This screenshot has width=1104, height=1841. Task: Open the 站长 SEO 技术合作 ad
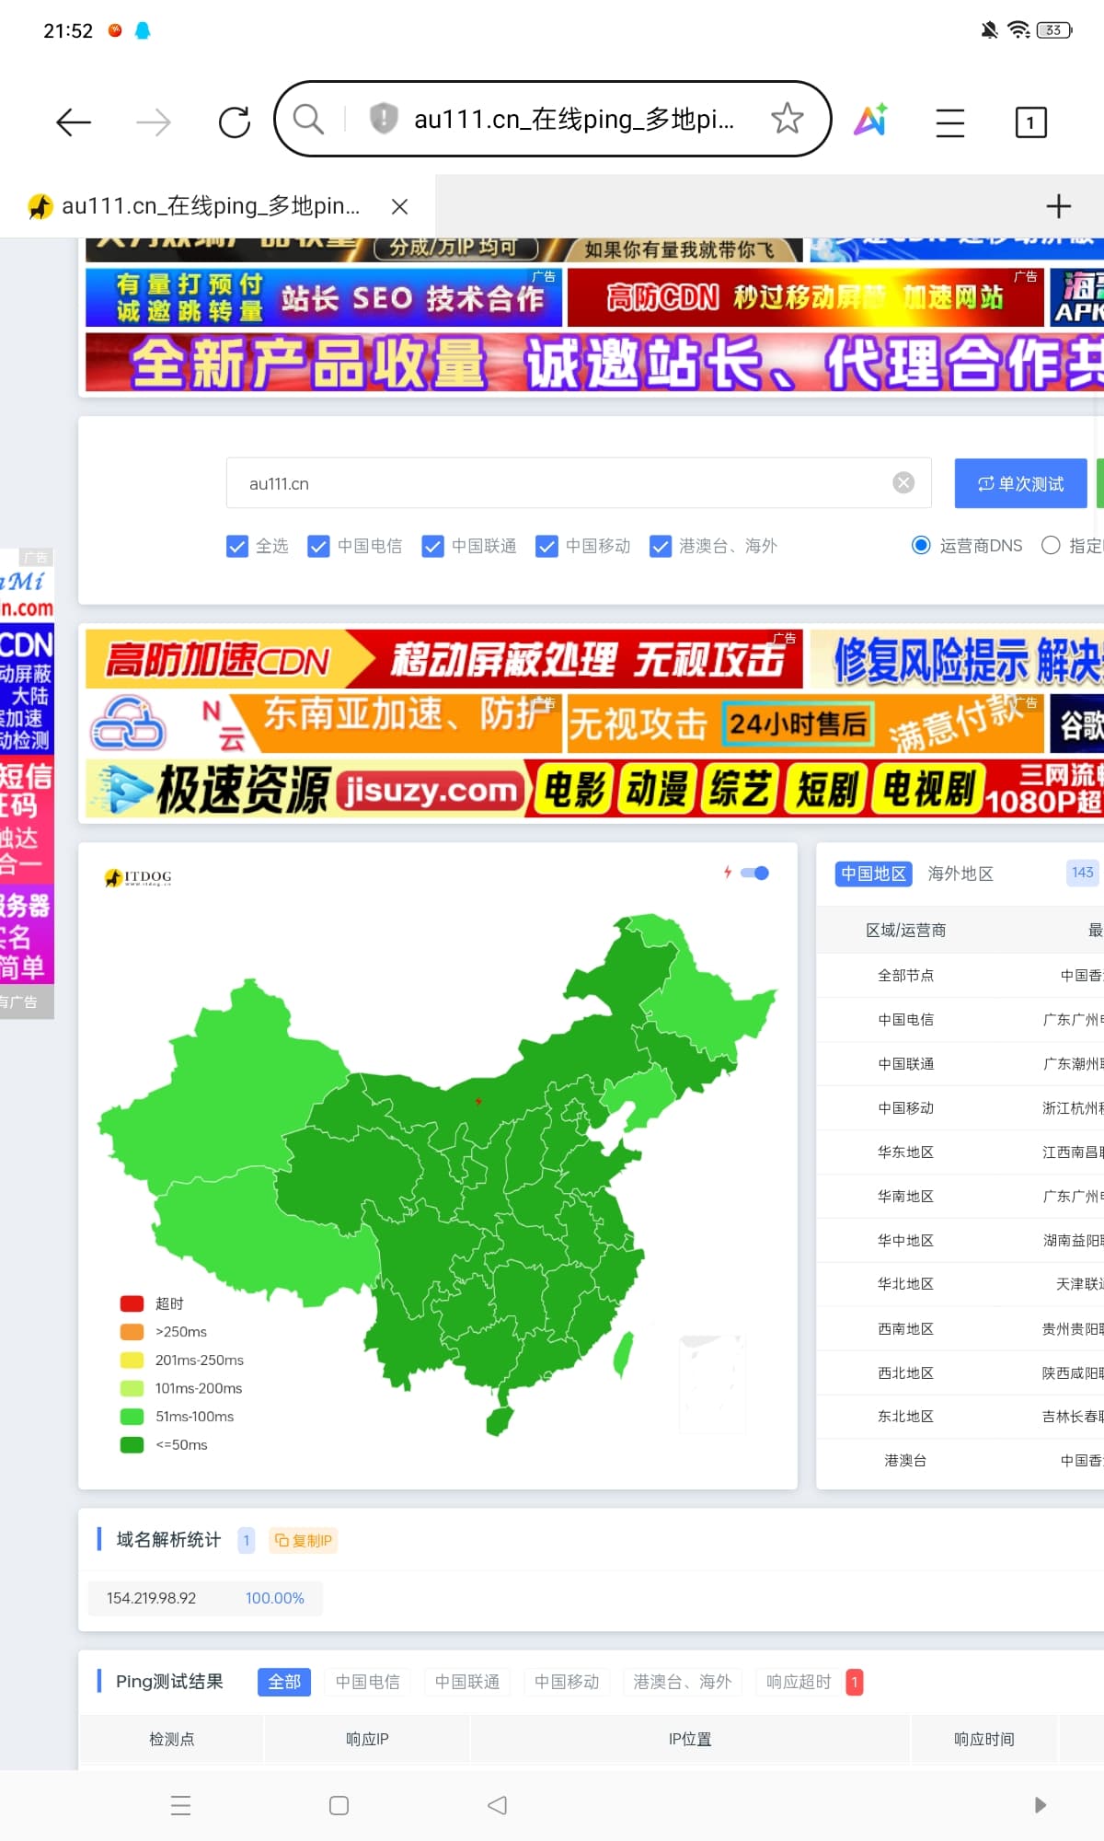(x=323, y=297)
